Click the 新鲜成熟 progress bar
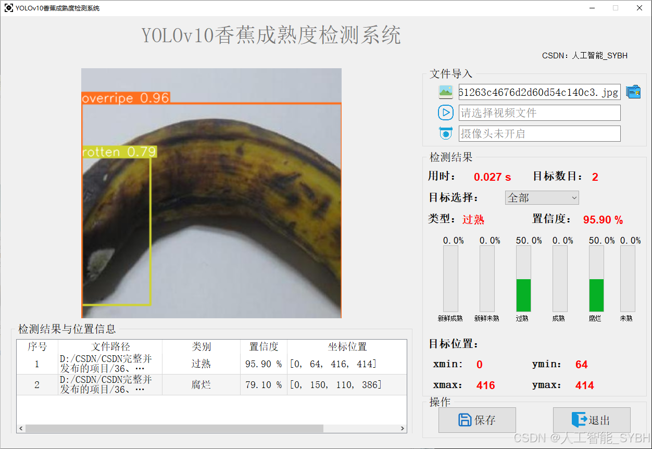The height and width of the screenshot is (449, 652). tap(450, 279)
